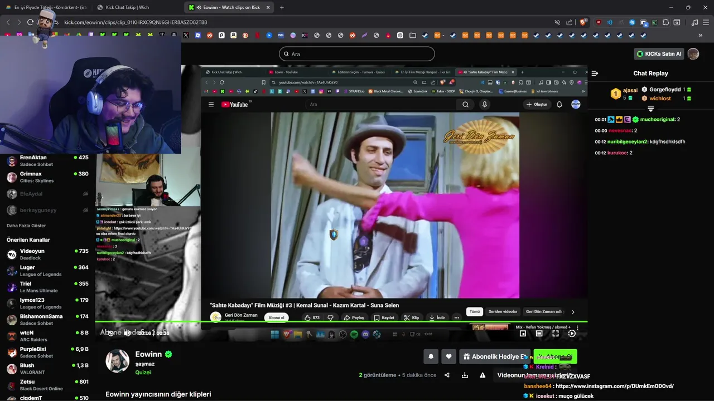The height and width of the screenshot is (401, 714).
Task: Toggle theater mode in clip player
Action: pos(539,334)
